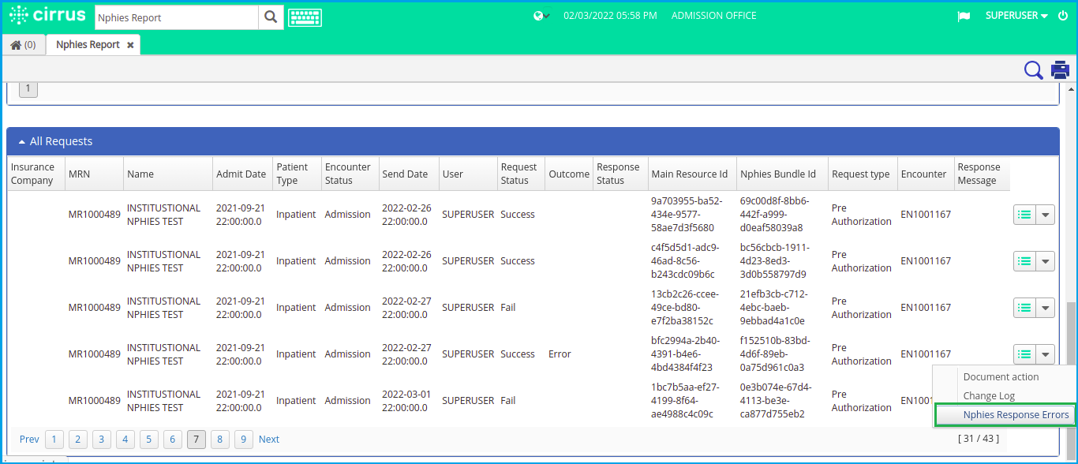This screenshot has width=1078, height=464.
Task: Click the Request Status column header
Action: pos(521,174)
